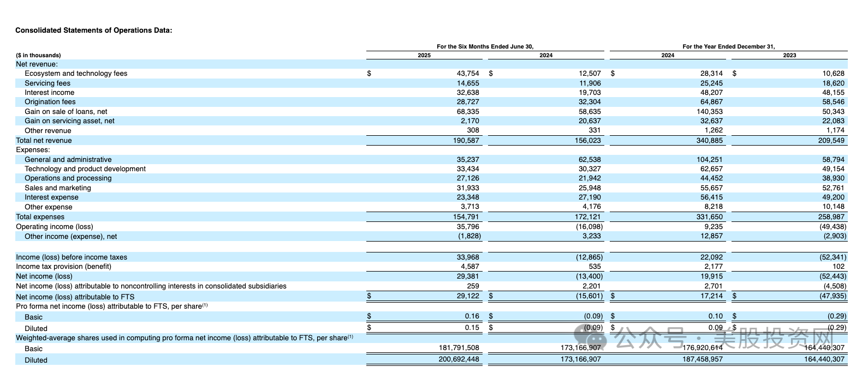Click the 2025 column header
The height and width of the screenshot is (373, 862).
(x=424, y=55)
